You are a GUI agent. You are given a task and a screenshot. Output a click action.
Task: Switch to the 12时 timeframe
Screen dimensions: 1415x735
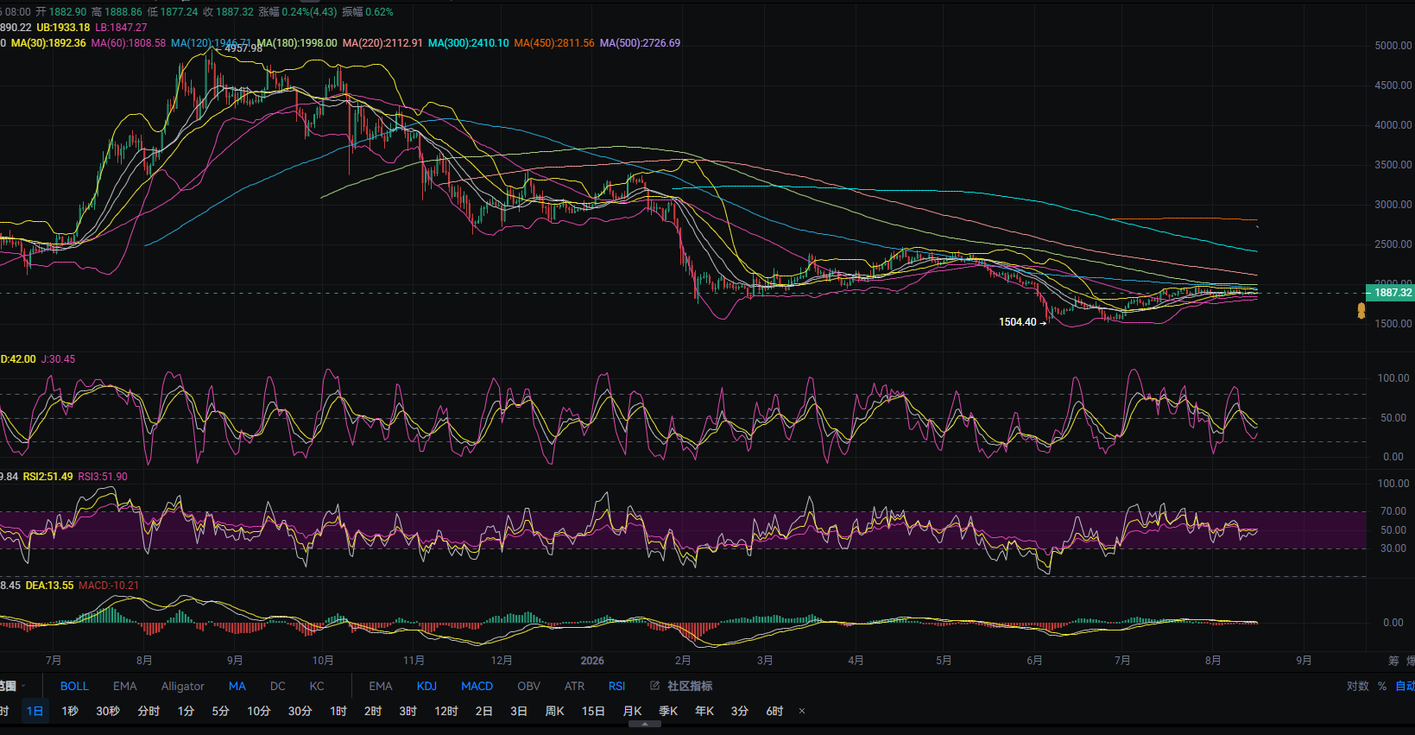[x=446, y=711]
